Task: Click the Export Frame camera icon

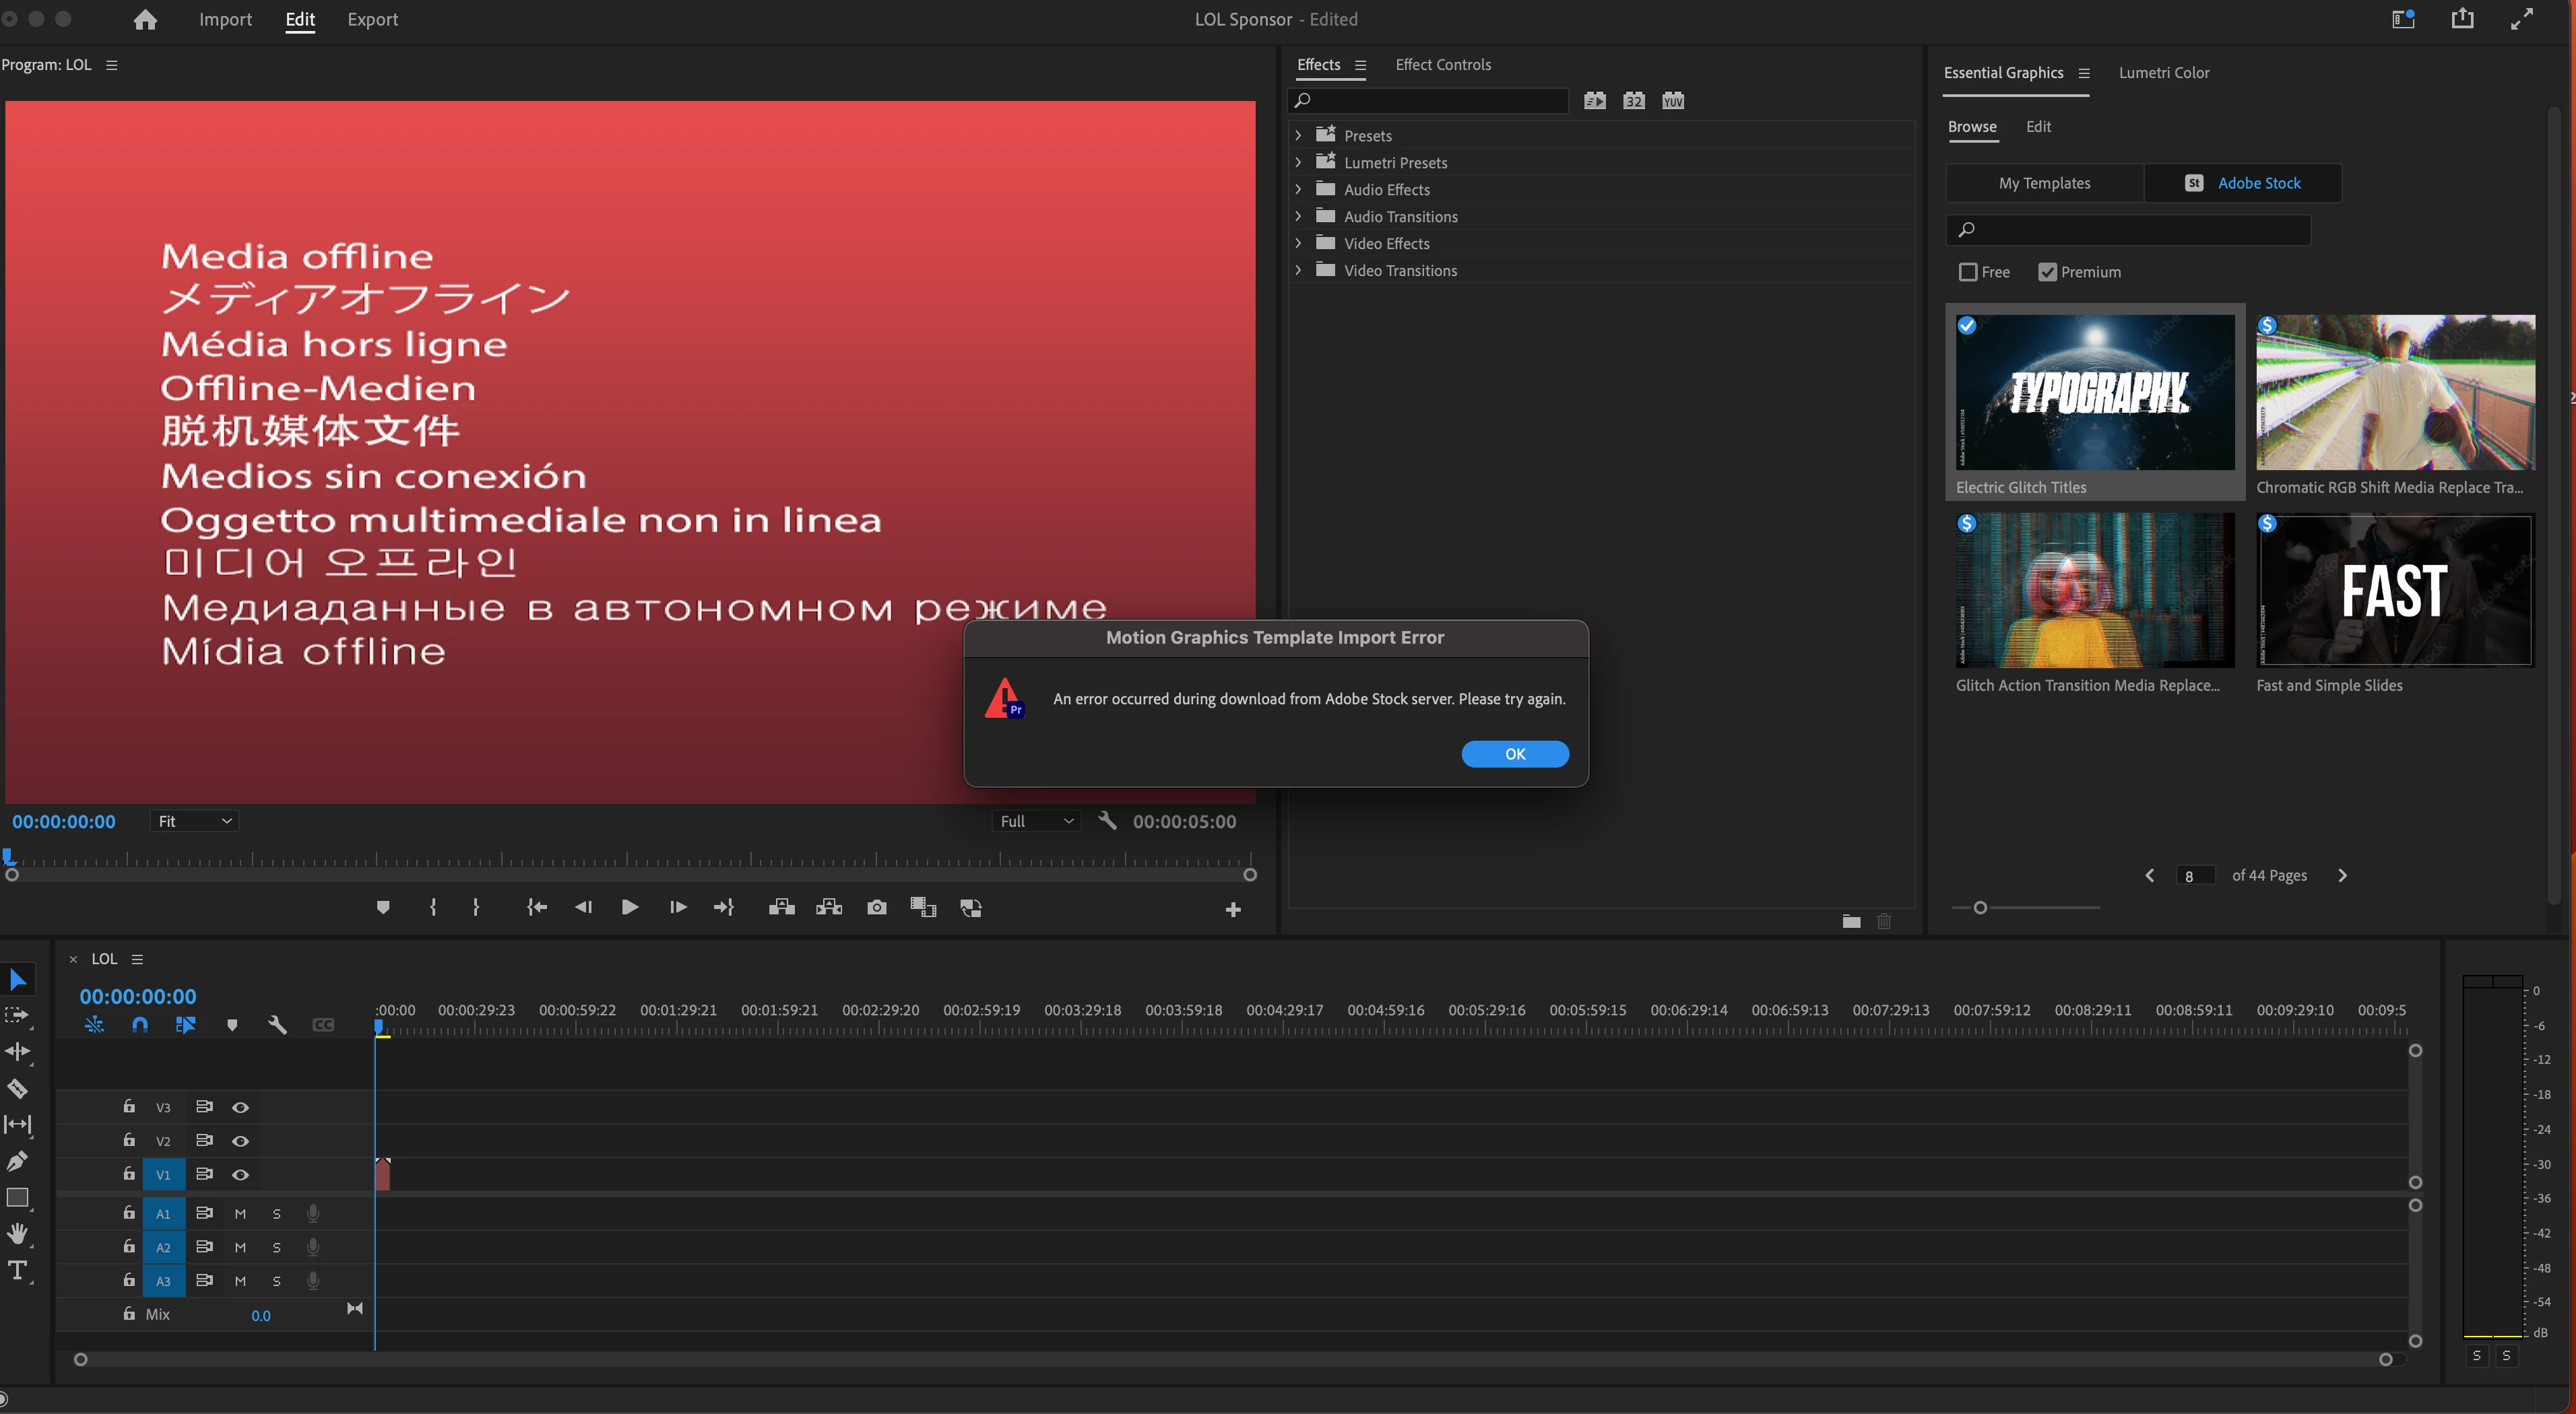Action: click(876, 908)
